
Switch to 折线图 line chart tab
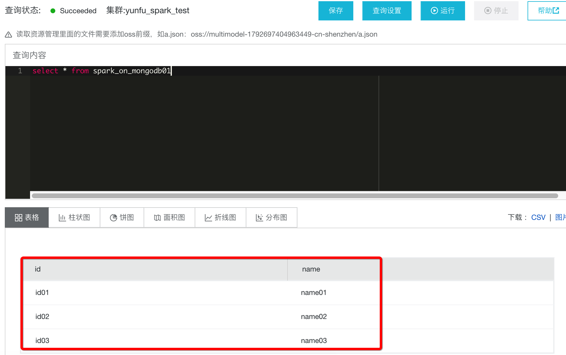pyautogui.click(x=221, y=217)
